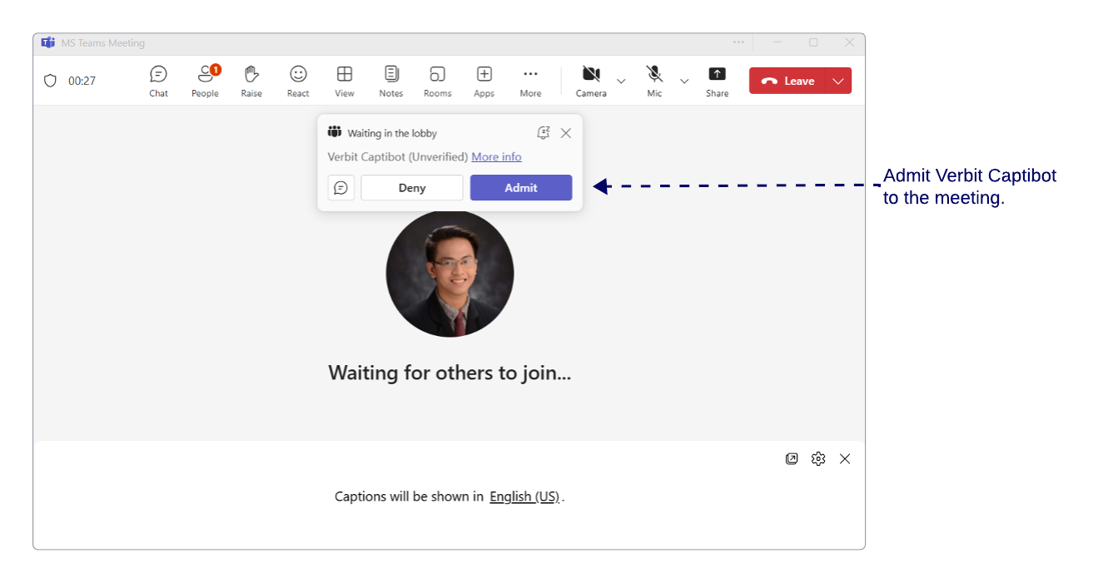The image size is (1098, 583).
Task: Expand the Camera options chevron
Action: point(621,82)
